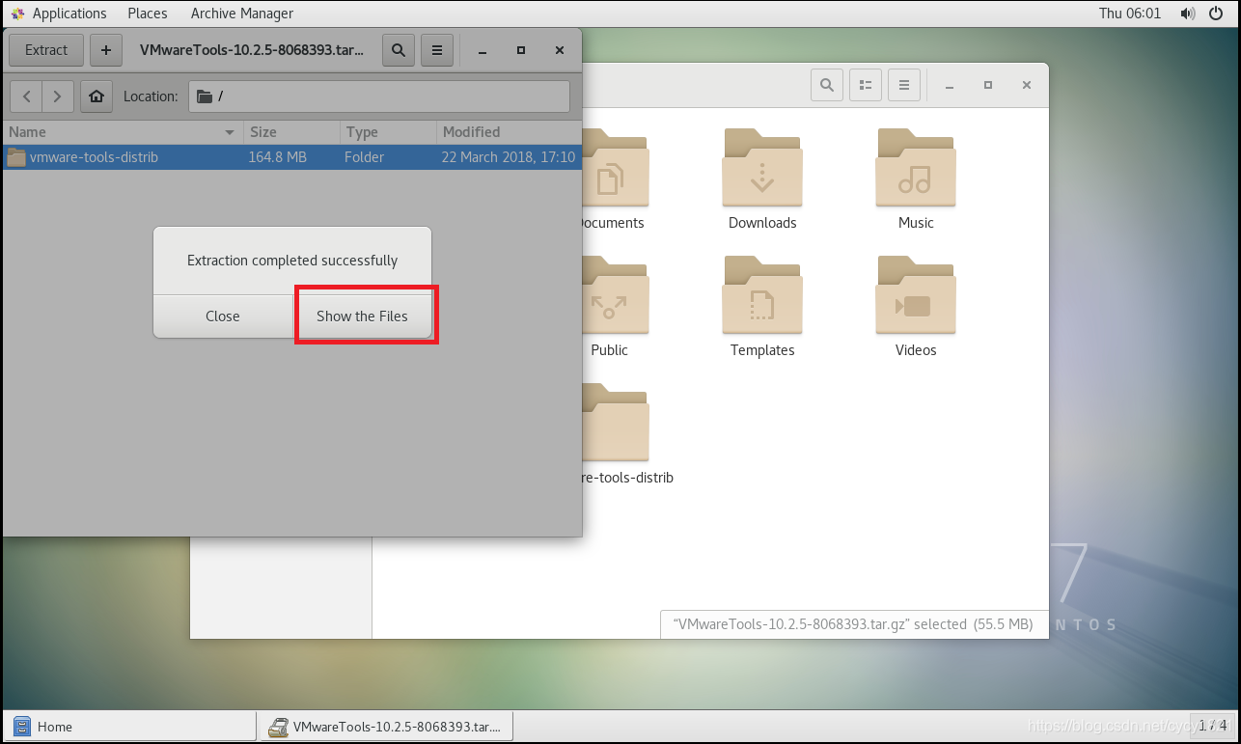Toggle list view in Files window

(866, 85)
